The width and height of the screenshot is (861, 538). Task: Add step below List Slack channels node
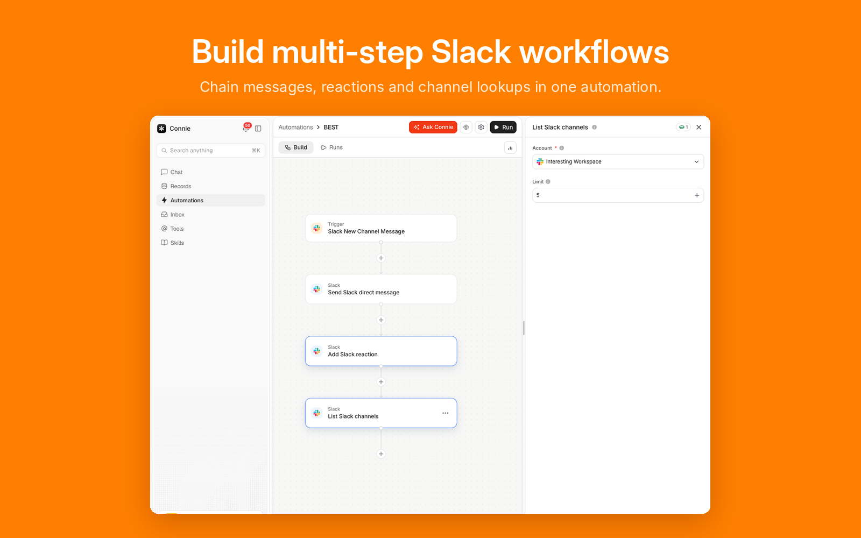[x=381, y=454]
